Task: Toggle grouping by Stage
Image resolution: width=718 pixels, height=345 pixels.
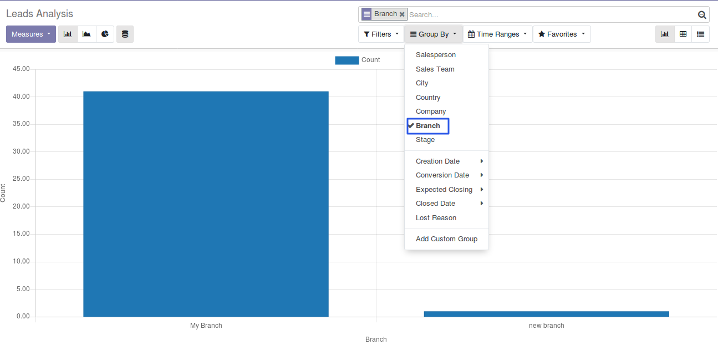Action: 425,140
